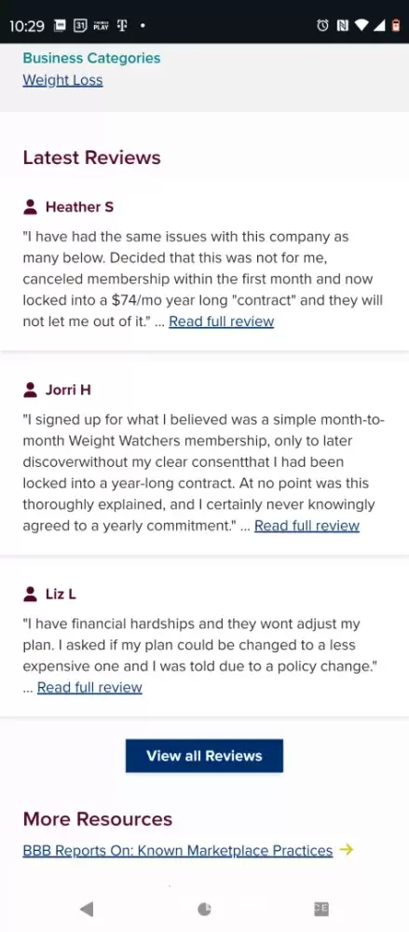Open the Weight Loss category link

62,80
